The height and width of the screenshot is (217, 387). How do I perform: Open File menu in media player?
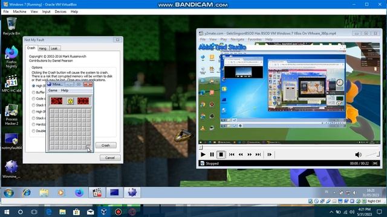tap(203, 39)
